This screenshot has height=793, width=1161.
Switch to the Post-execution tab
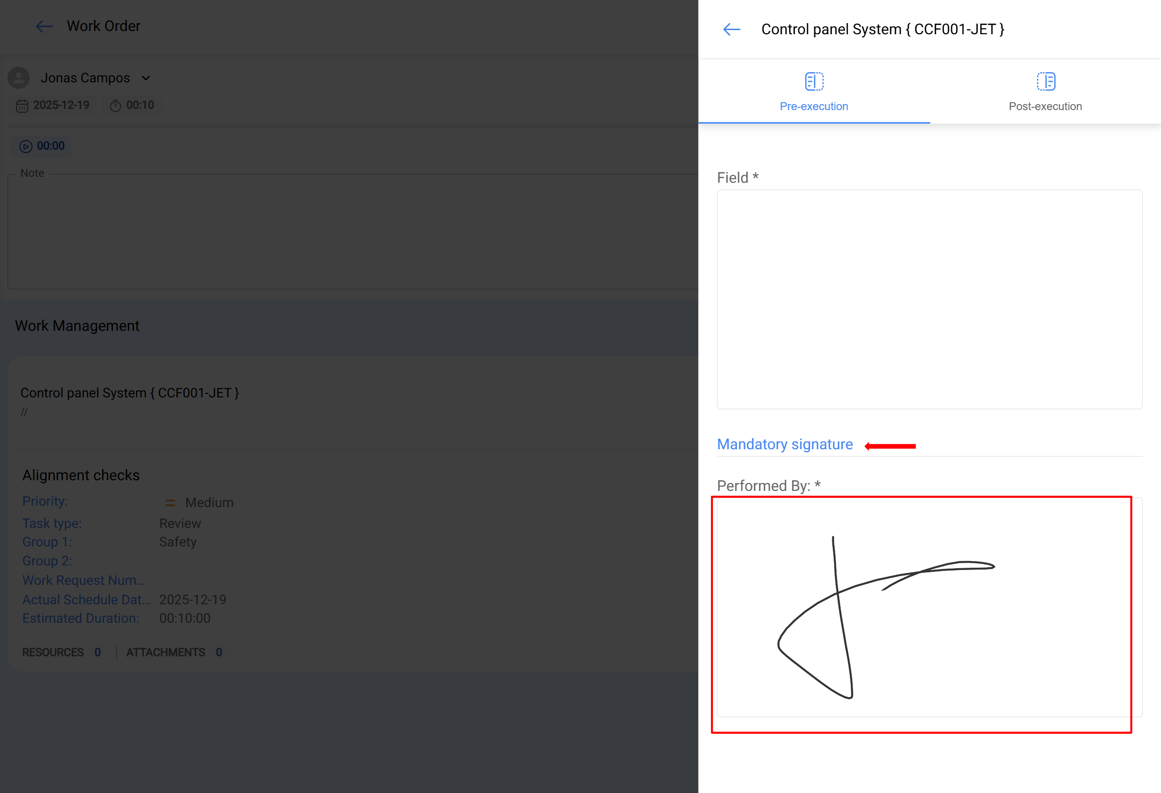(1045, 106)
